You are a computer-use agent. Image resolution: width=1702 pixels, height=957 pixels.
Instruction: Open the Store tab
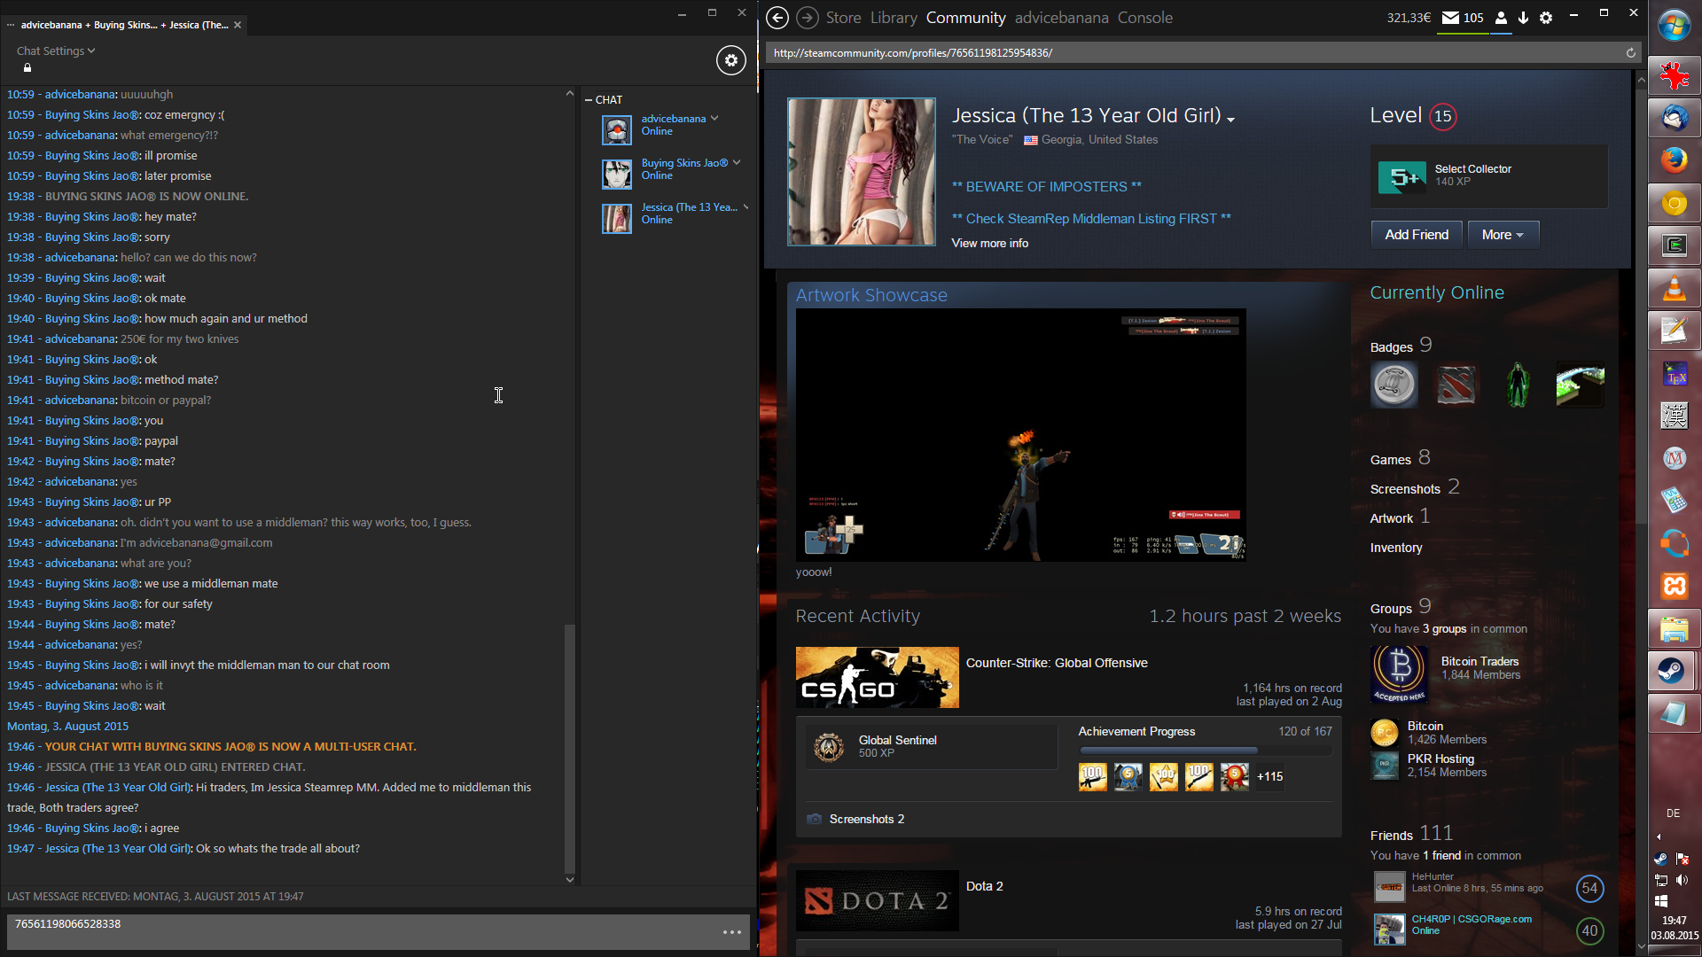click(843, 18)
